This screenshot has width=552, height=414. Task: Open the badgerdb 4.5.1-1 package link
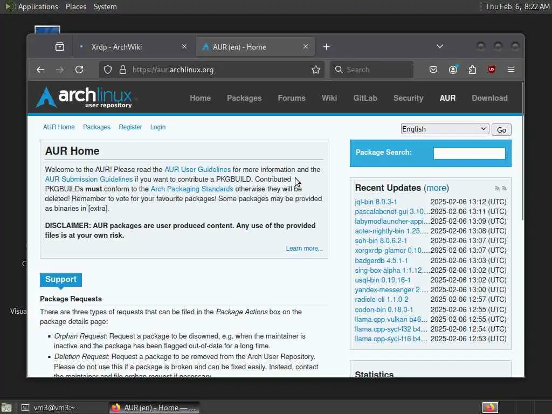381,260
